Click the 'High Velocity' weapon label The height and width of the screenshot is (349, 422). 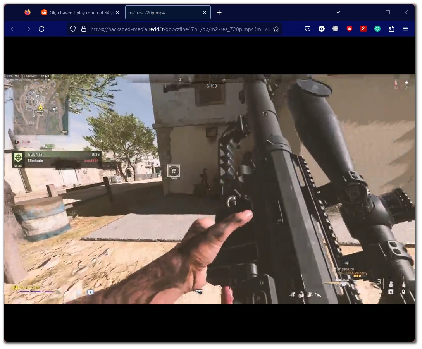click(357, 273)
